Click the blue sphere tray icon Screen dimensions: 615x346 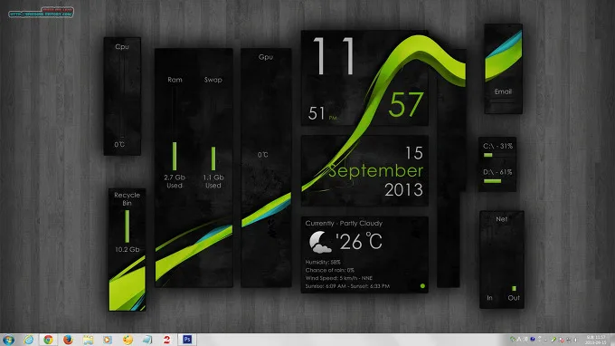532,339
